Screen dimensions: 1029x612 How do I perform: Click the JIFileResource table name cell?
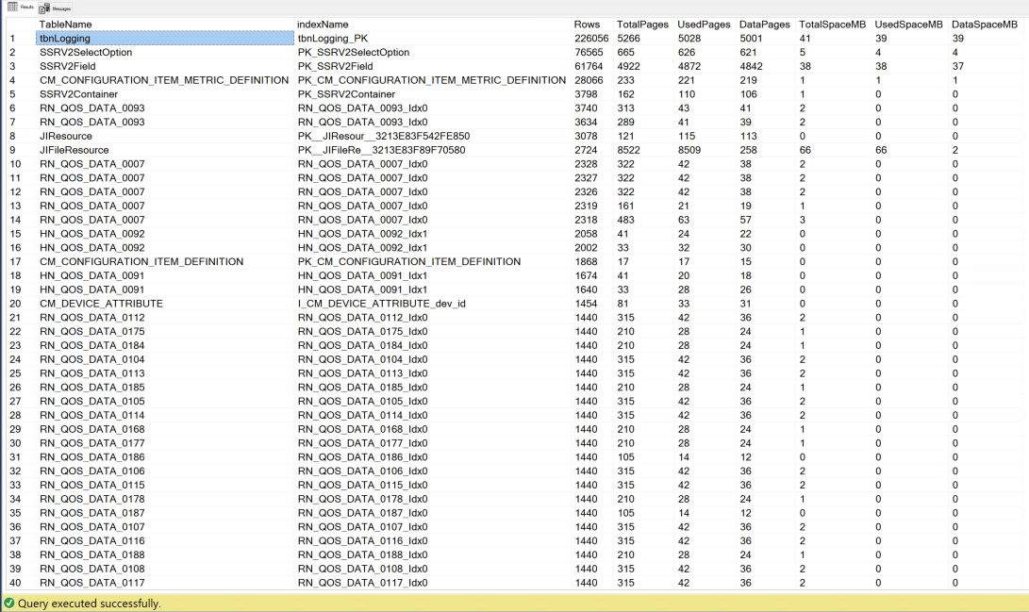pos(74,150)
